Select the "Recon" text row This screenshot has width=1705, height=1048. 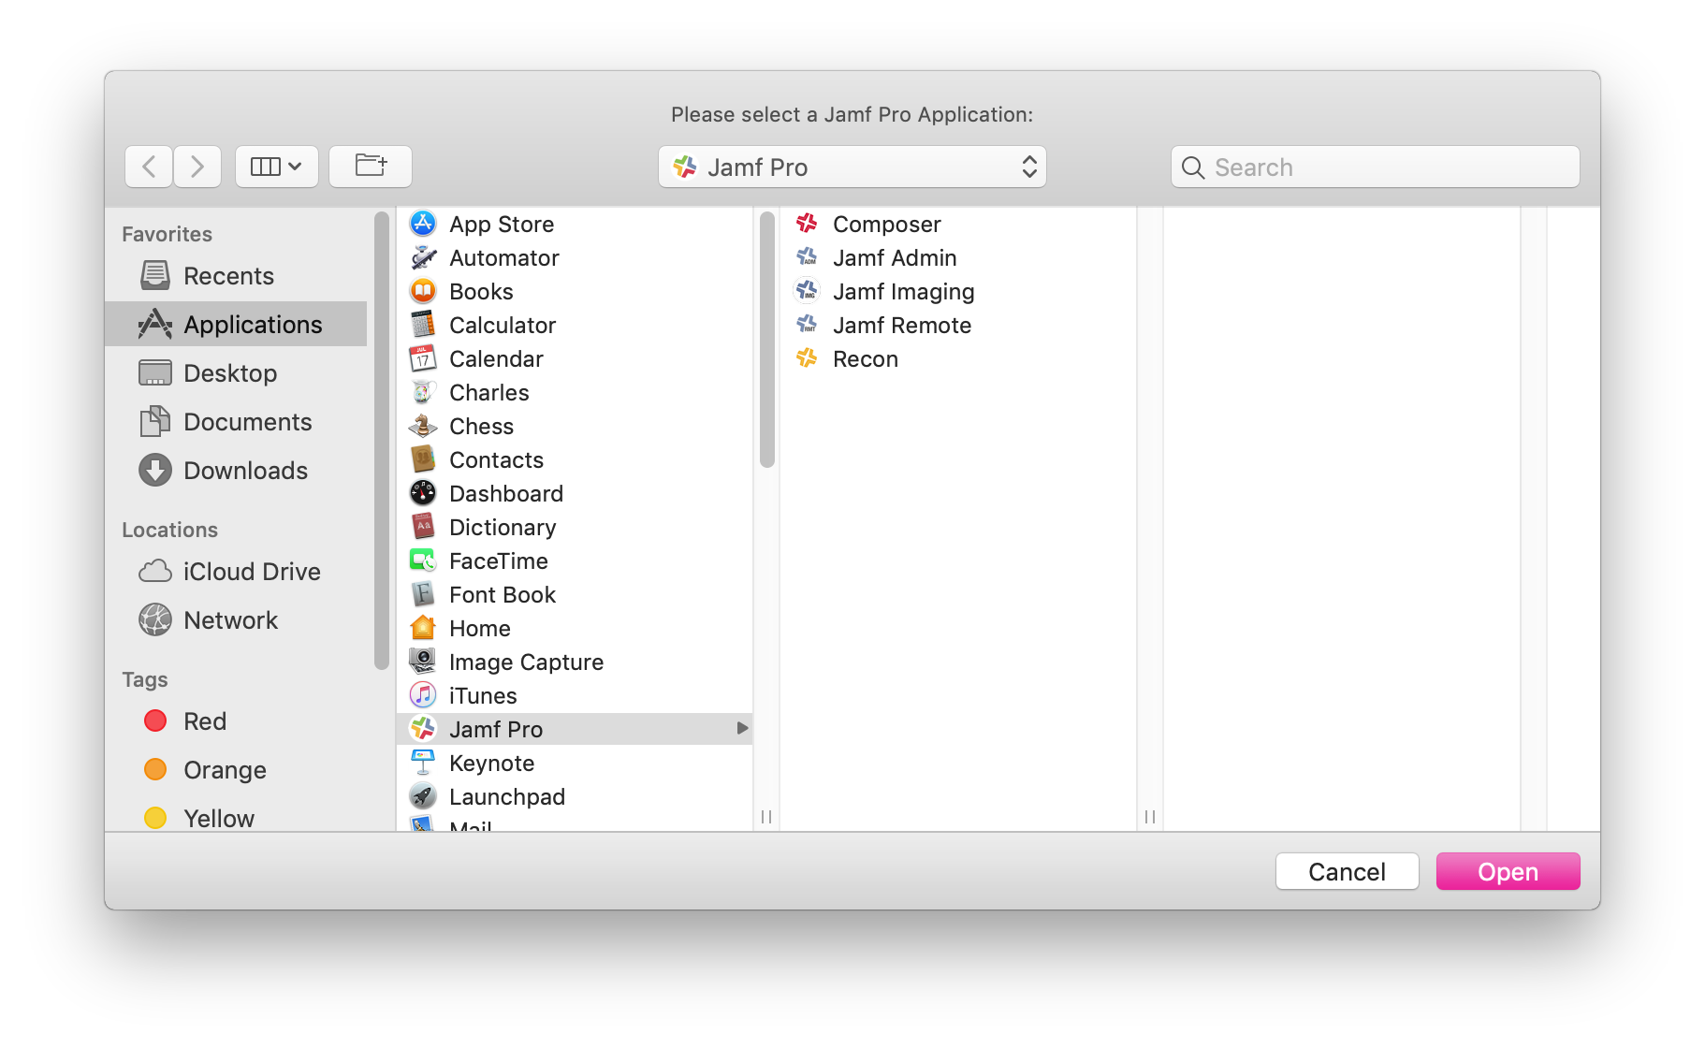coord(866,359)
